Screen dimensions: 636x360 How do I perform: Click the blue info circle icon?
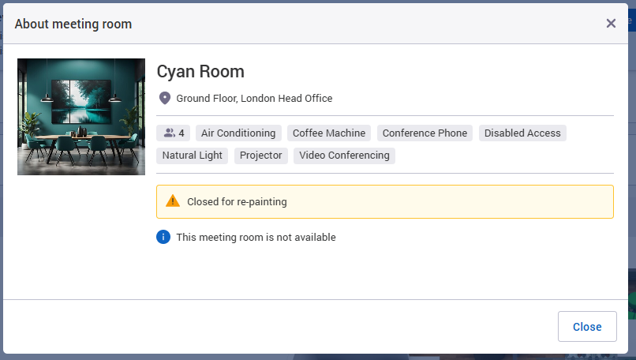click(163, 237)
